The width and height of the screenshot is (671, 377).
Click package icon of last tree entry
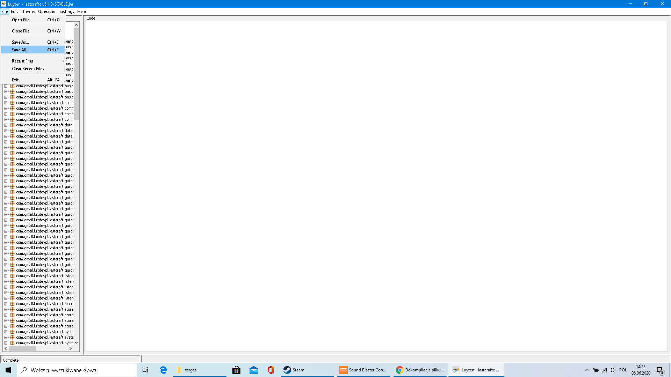tap(13, 343)
